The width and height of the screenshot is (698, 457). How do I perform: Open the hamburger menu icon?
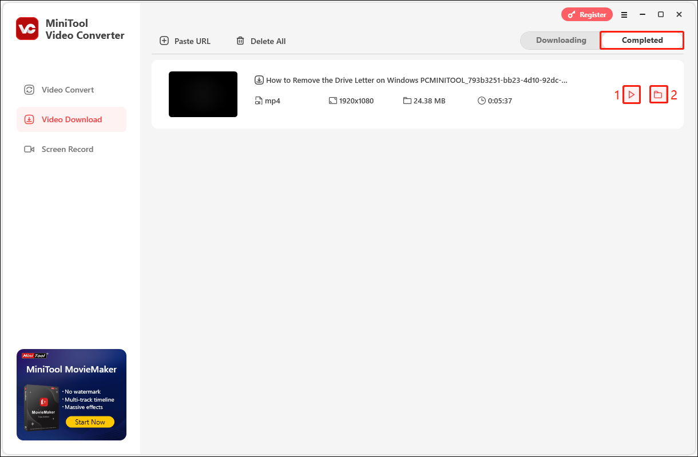624,14
